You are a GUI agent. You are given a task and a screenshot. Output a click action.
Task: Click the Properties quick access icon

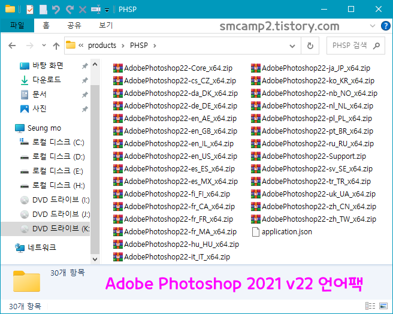[30, 10]
